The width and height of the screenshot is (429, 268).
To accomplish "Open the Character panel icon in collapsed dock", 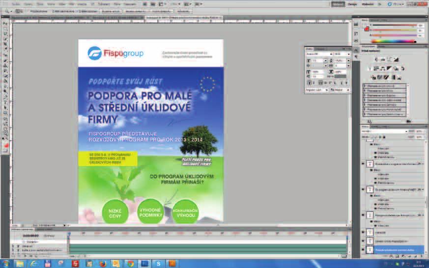I will click(356, 50).
